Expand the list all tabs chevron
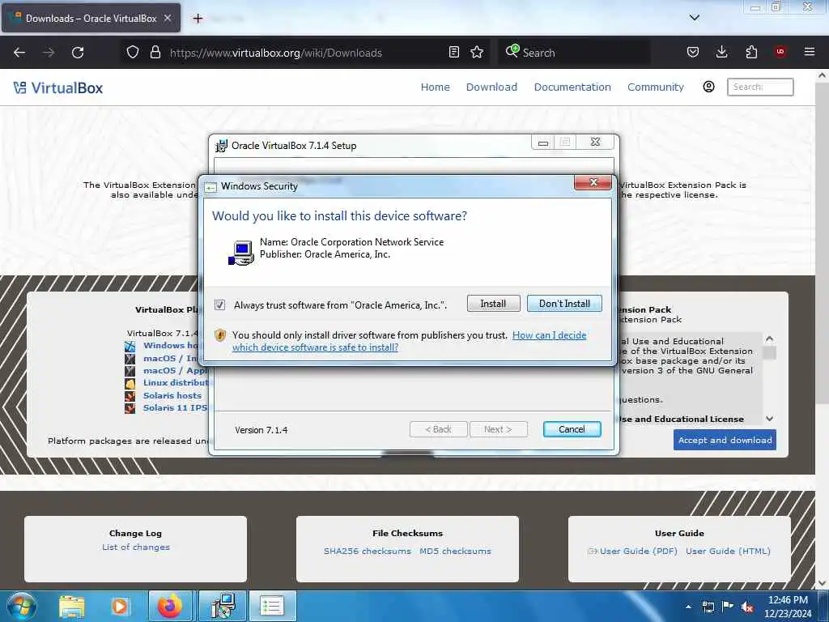This screenshot has height=622, width=829. [x=694, y=18]
